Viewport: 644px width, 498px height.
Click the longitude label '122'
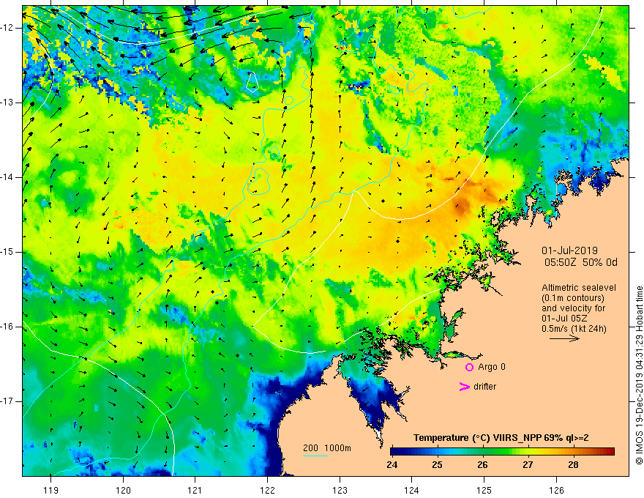(267, 490)
